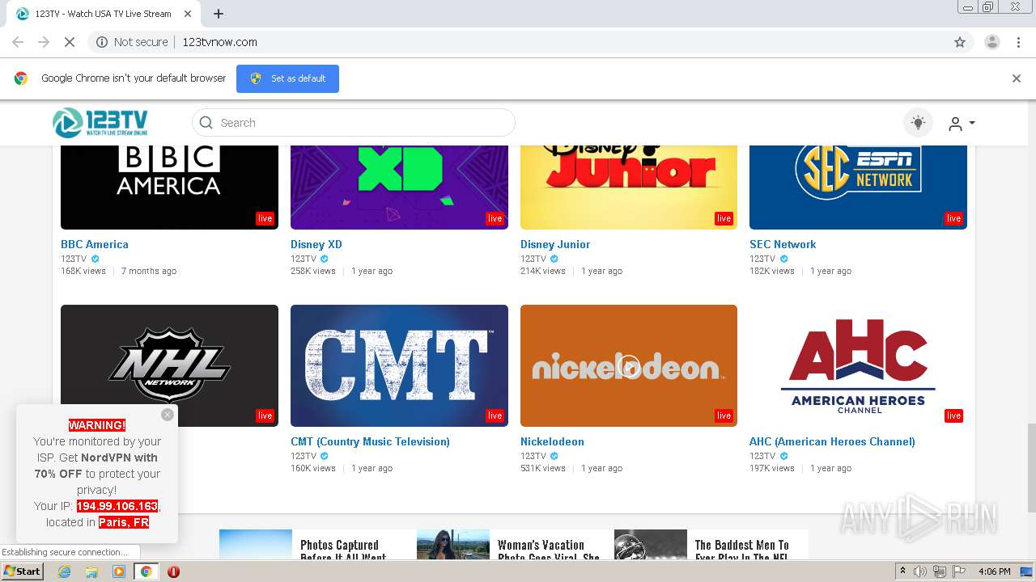Image resolution: width=1036 pixels, height=582 pixels.
Task: Click the Not secure site info icon
Action: click(102, 42)
